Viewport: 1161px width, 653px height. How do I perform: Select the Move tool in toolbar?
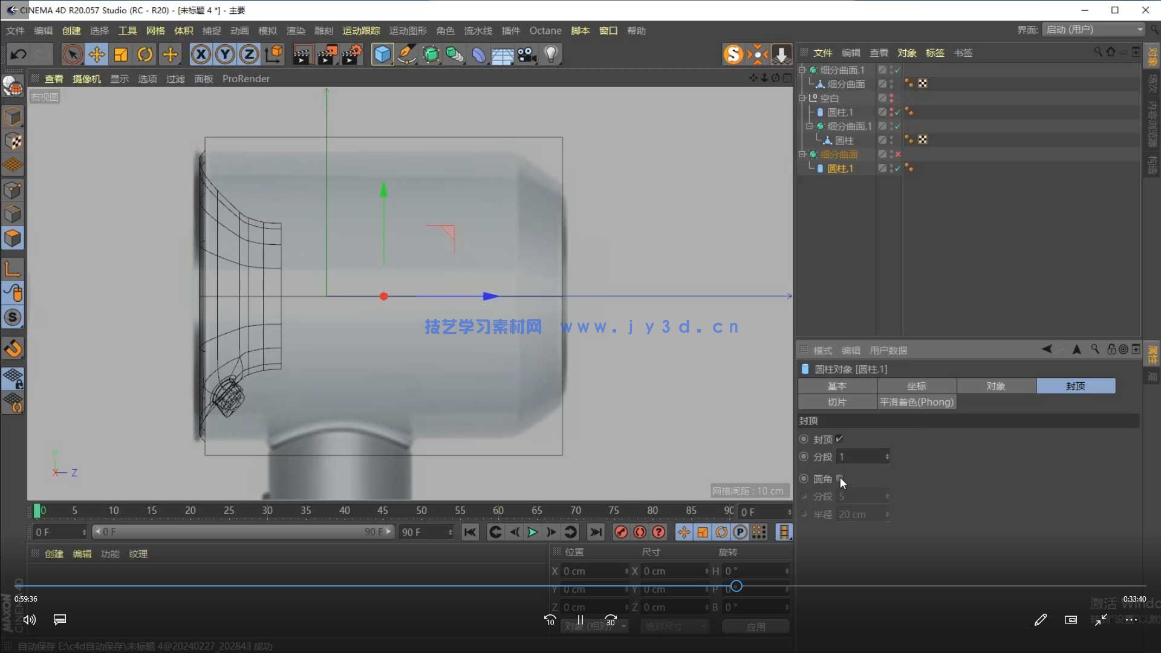[x=96, y=54]
